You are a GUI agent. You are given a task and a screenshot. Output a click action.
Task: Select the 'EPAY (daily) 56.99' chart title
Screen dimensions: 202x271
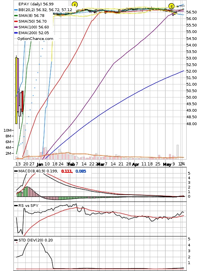coord(36,4)
